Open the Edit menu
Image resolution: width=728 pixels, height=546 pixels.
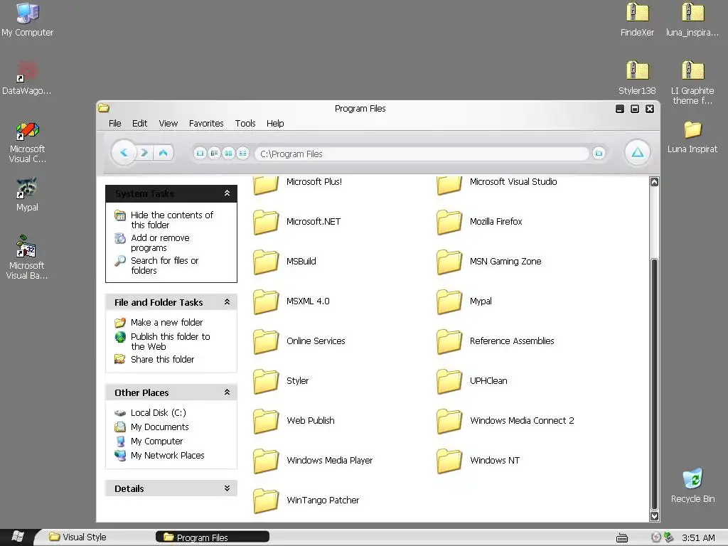(x=139, y=124)
